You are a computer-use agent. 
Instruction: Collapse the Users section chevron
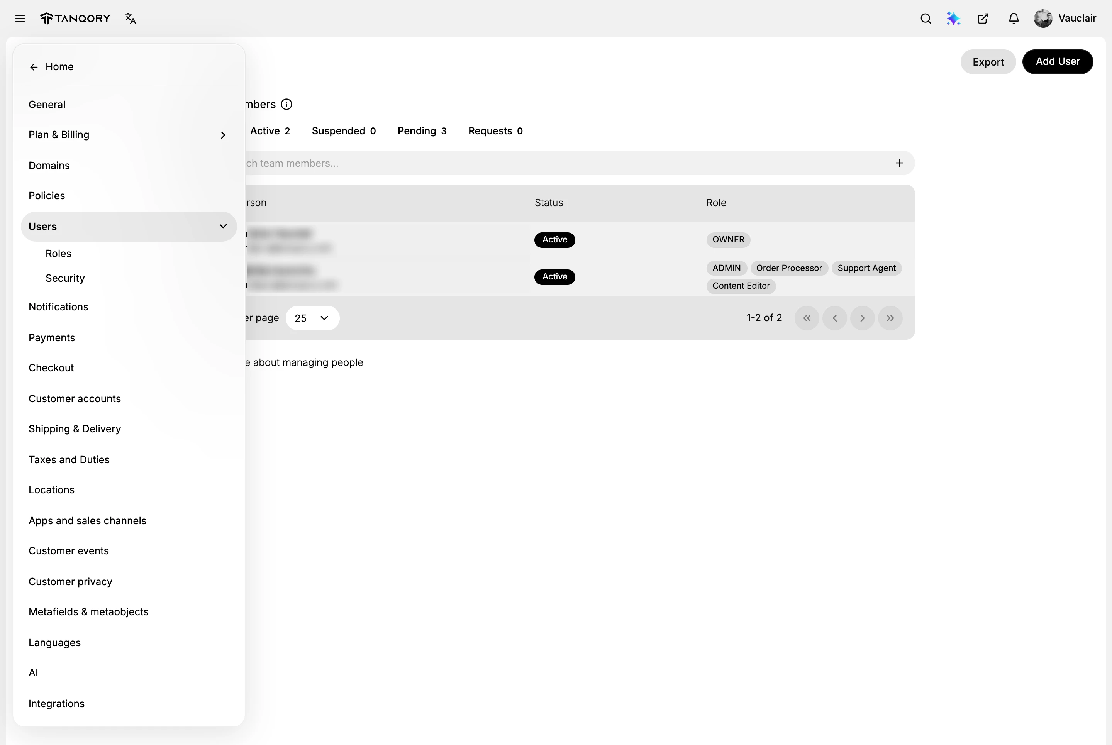(223, 226)
